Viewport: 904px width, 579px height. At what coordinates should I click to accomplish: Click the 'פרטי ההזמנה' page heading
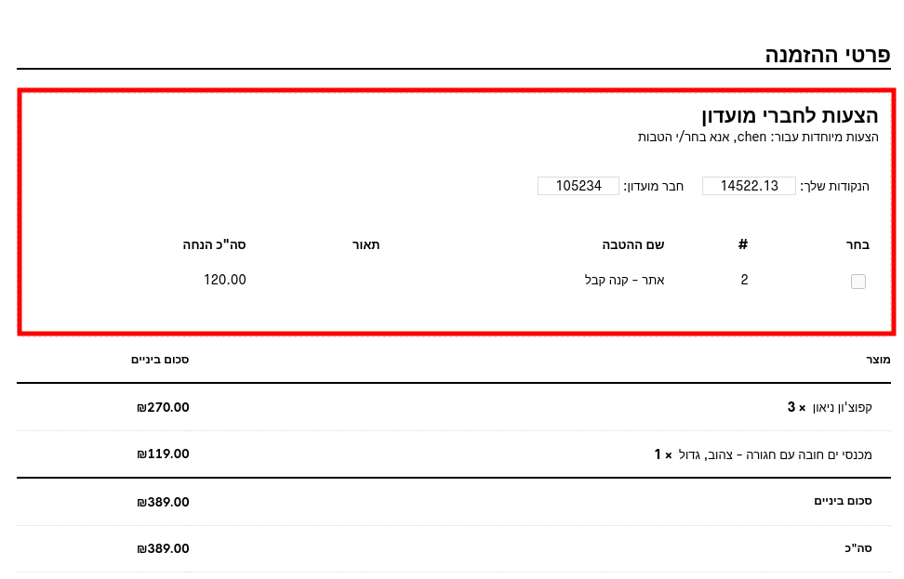tap(827, 55)
